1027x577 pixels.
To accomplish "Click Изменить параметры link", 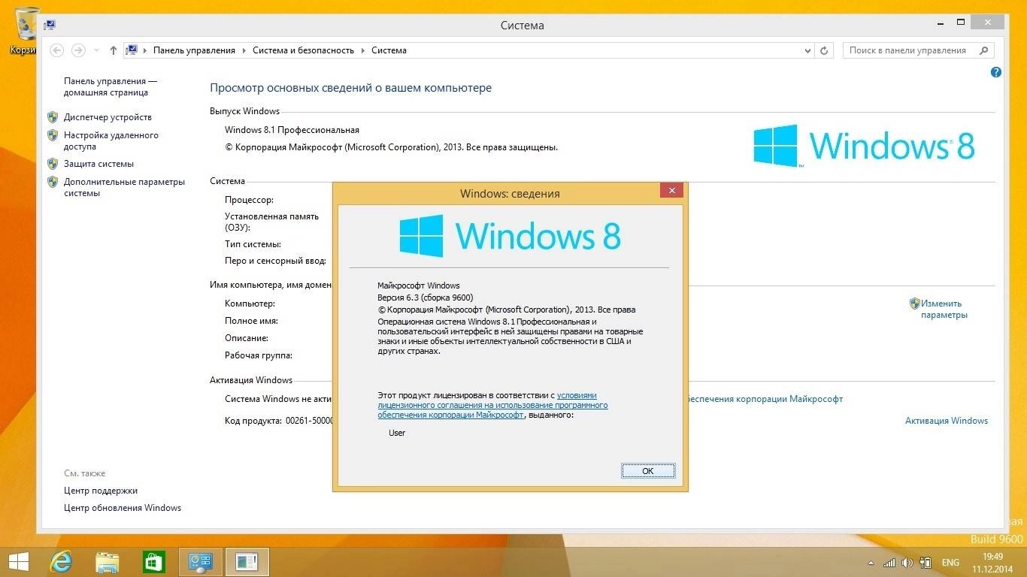I will coord(944,310).
